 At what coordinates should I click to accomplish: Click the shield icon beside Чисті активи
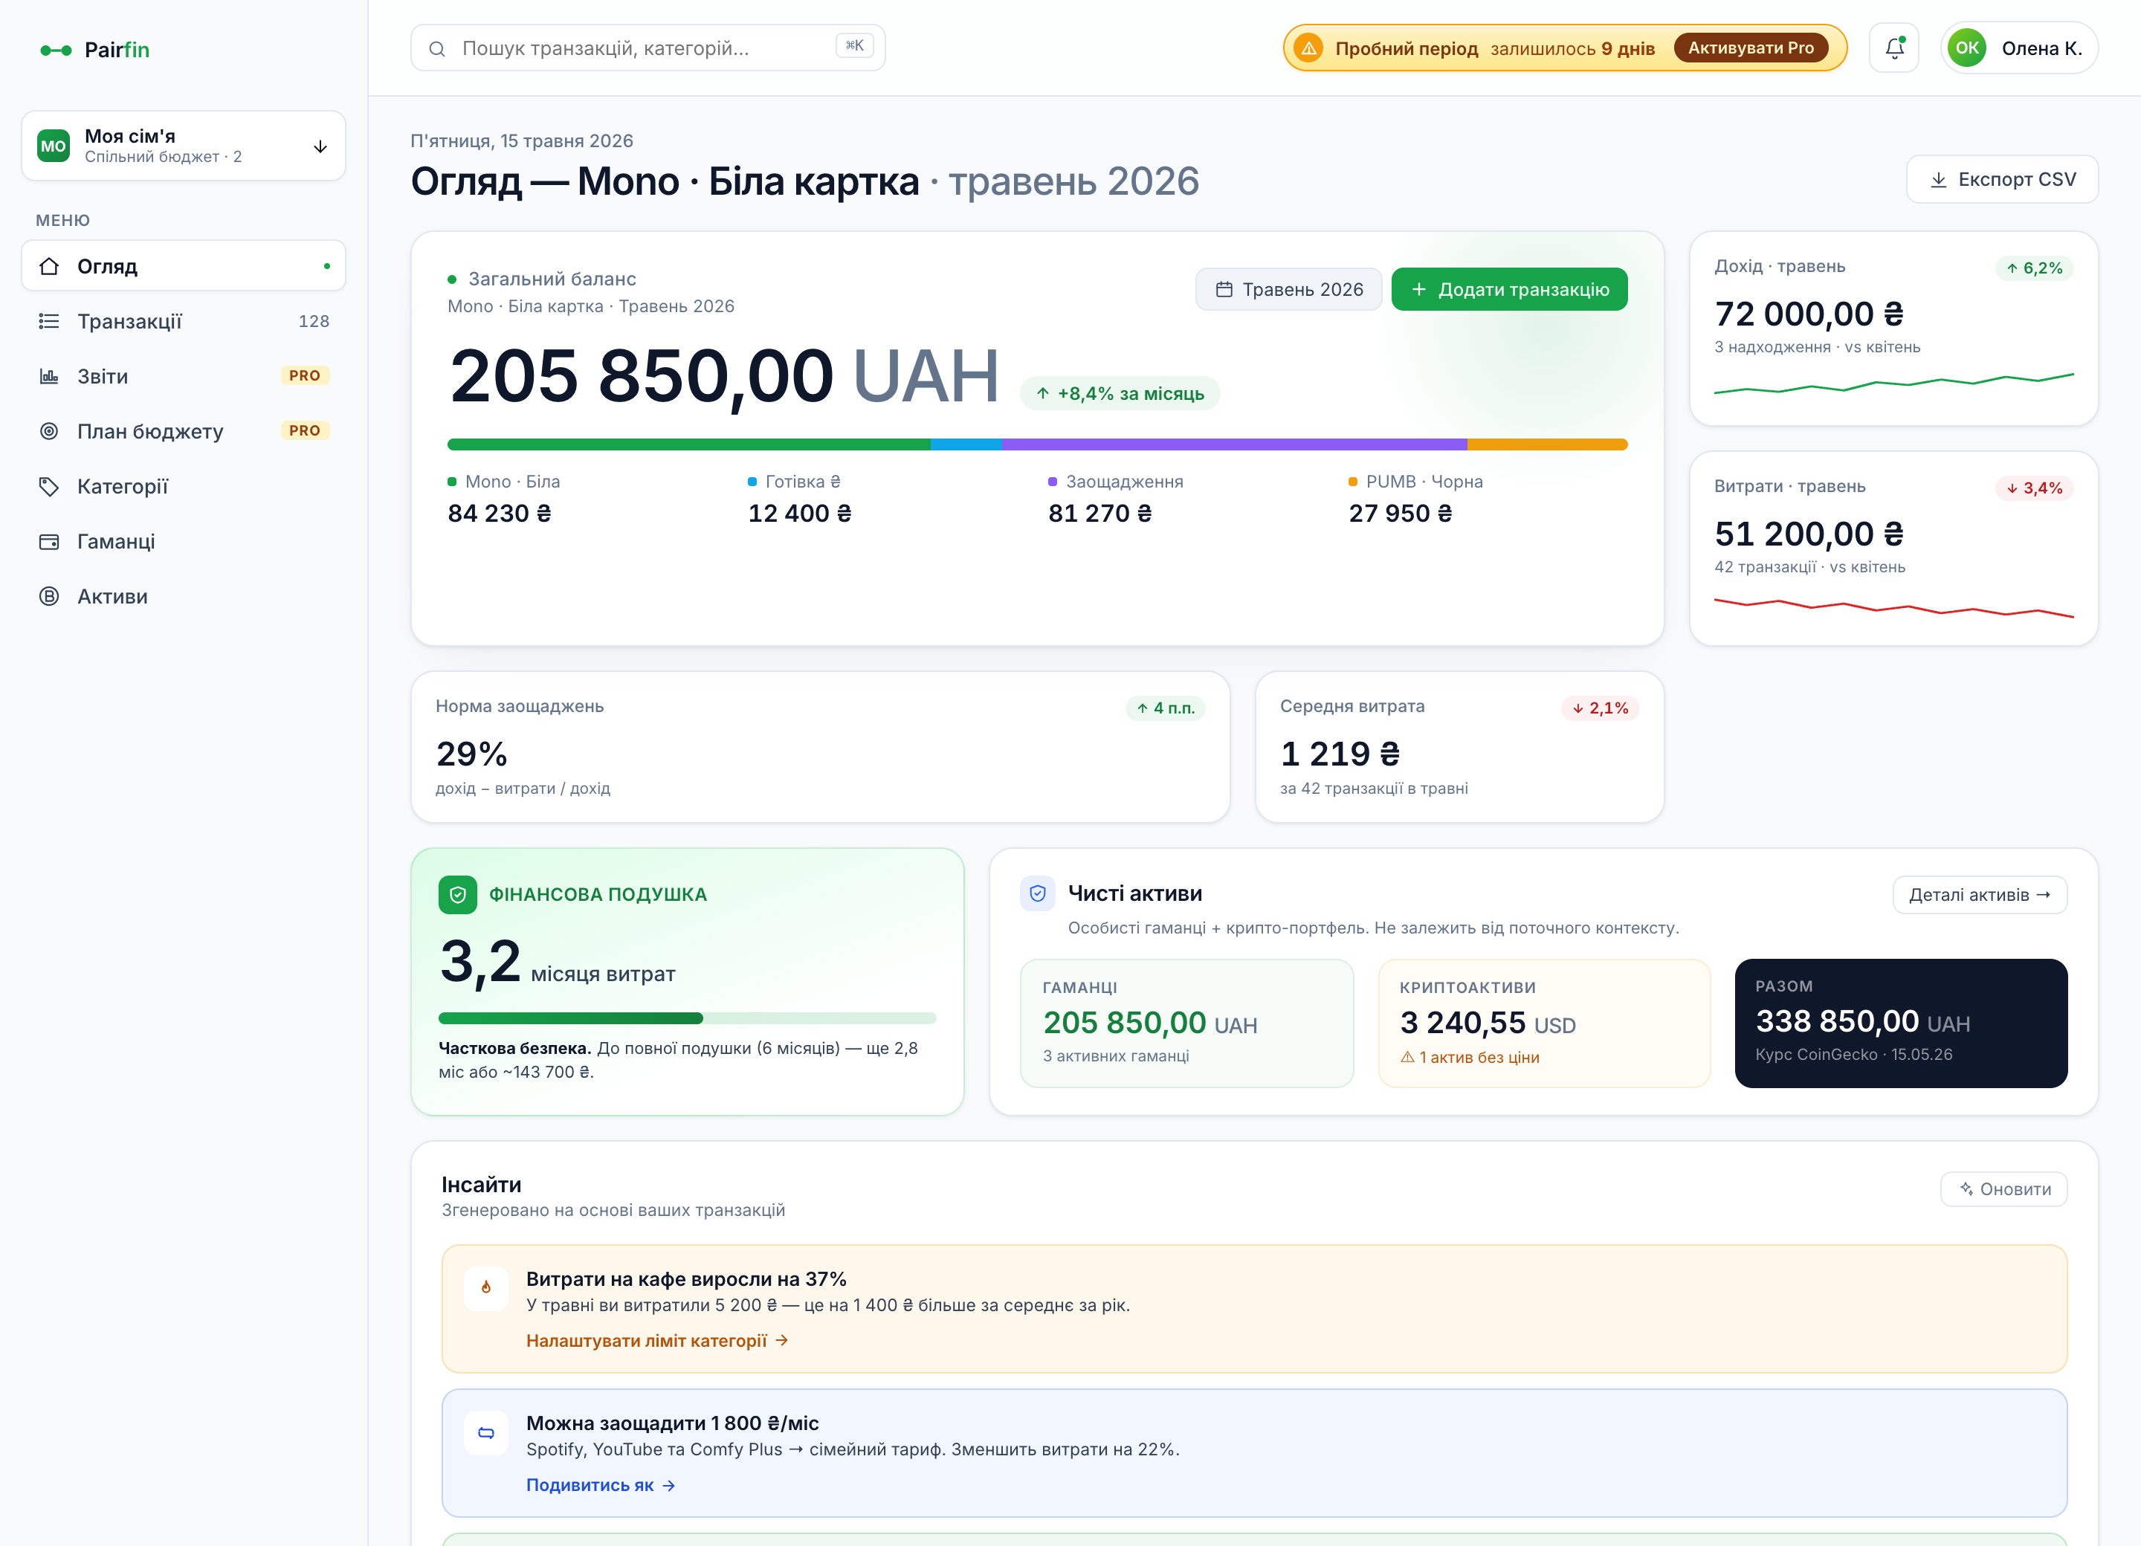1038,894
